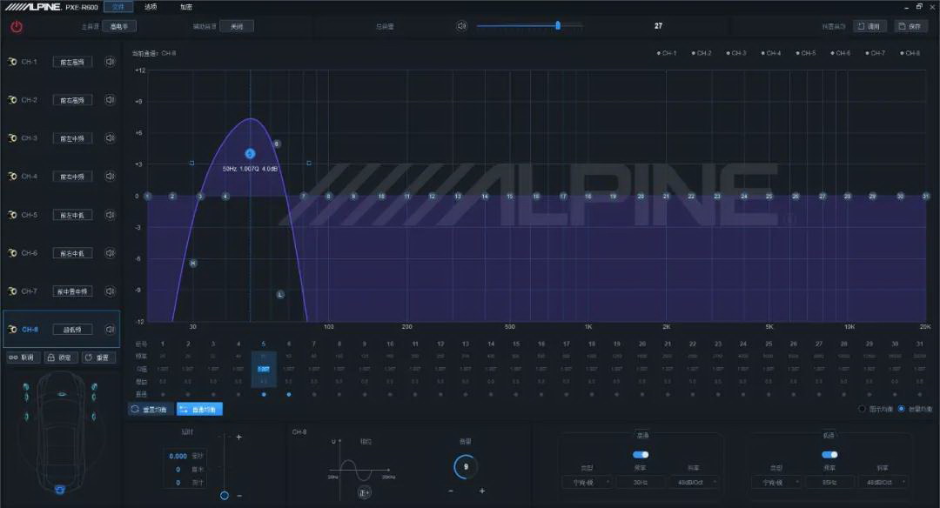Mute channel CH-7 speaker icon

(111, 291)
